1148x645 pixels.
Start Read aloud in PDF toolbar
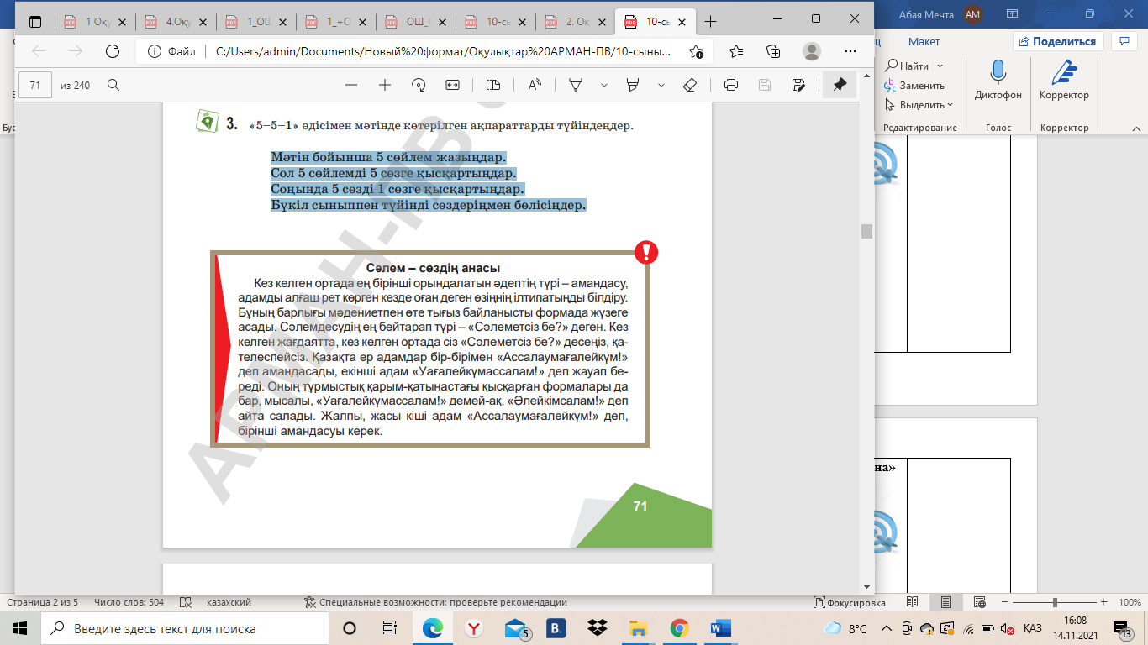click(x=535, y=85)
